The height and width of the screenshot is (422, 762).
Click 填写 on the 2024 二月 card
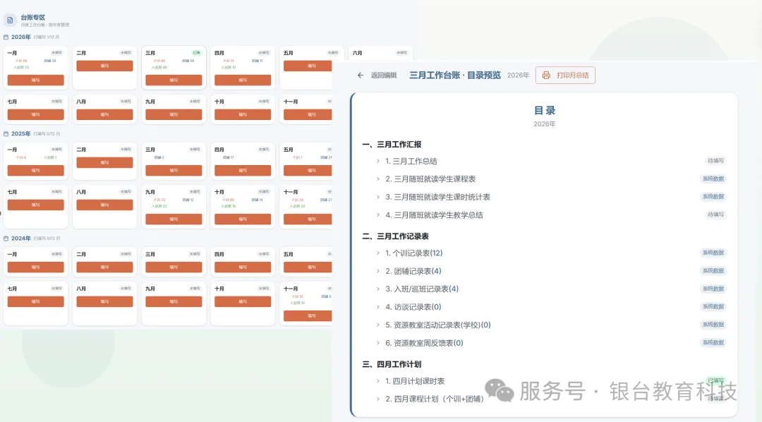(x=104, y=267)
